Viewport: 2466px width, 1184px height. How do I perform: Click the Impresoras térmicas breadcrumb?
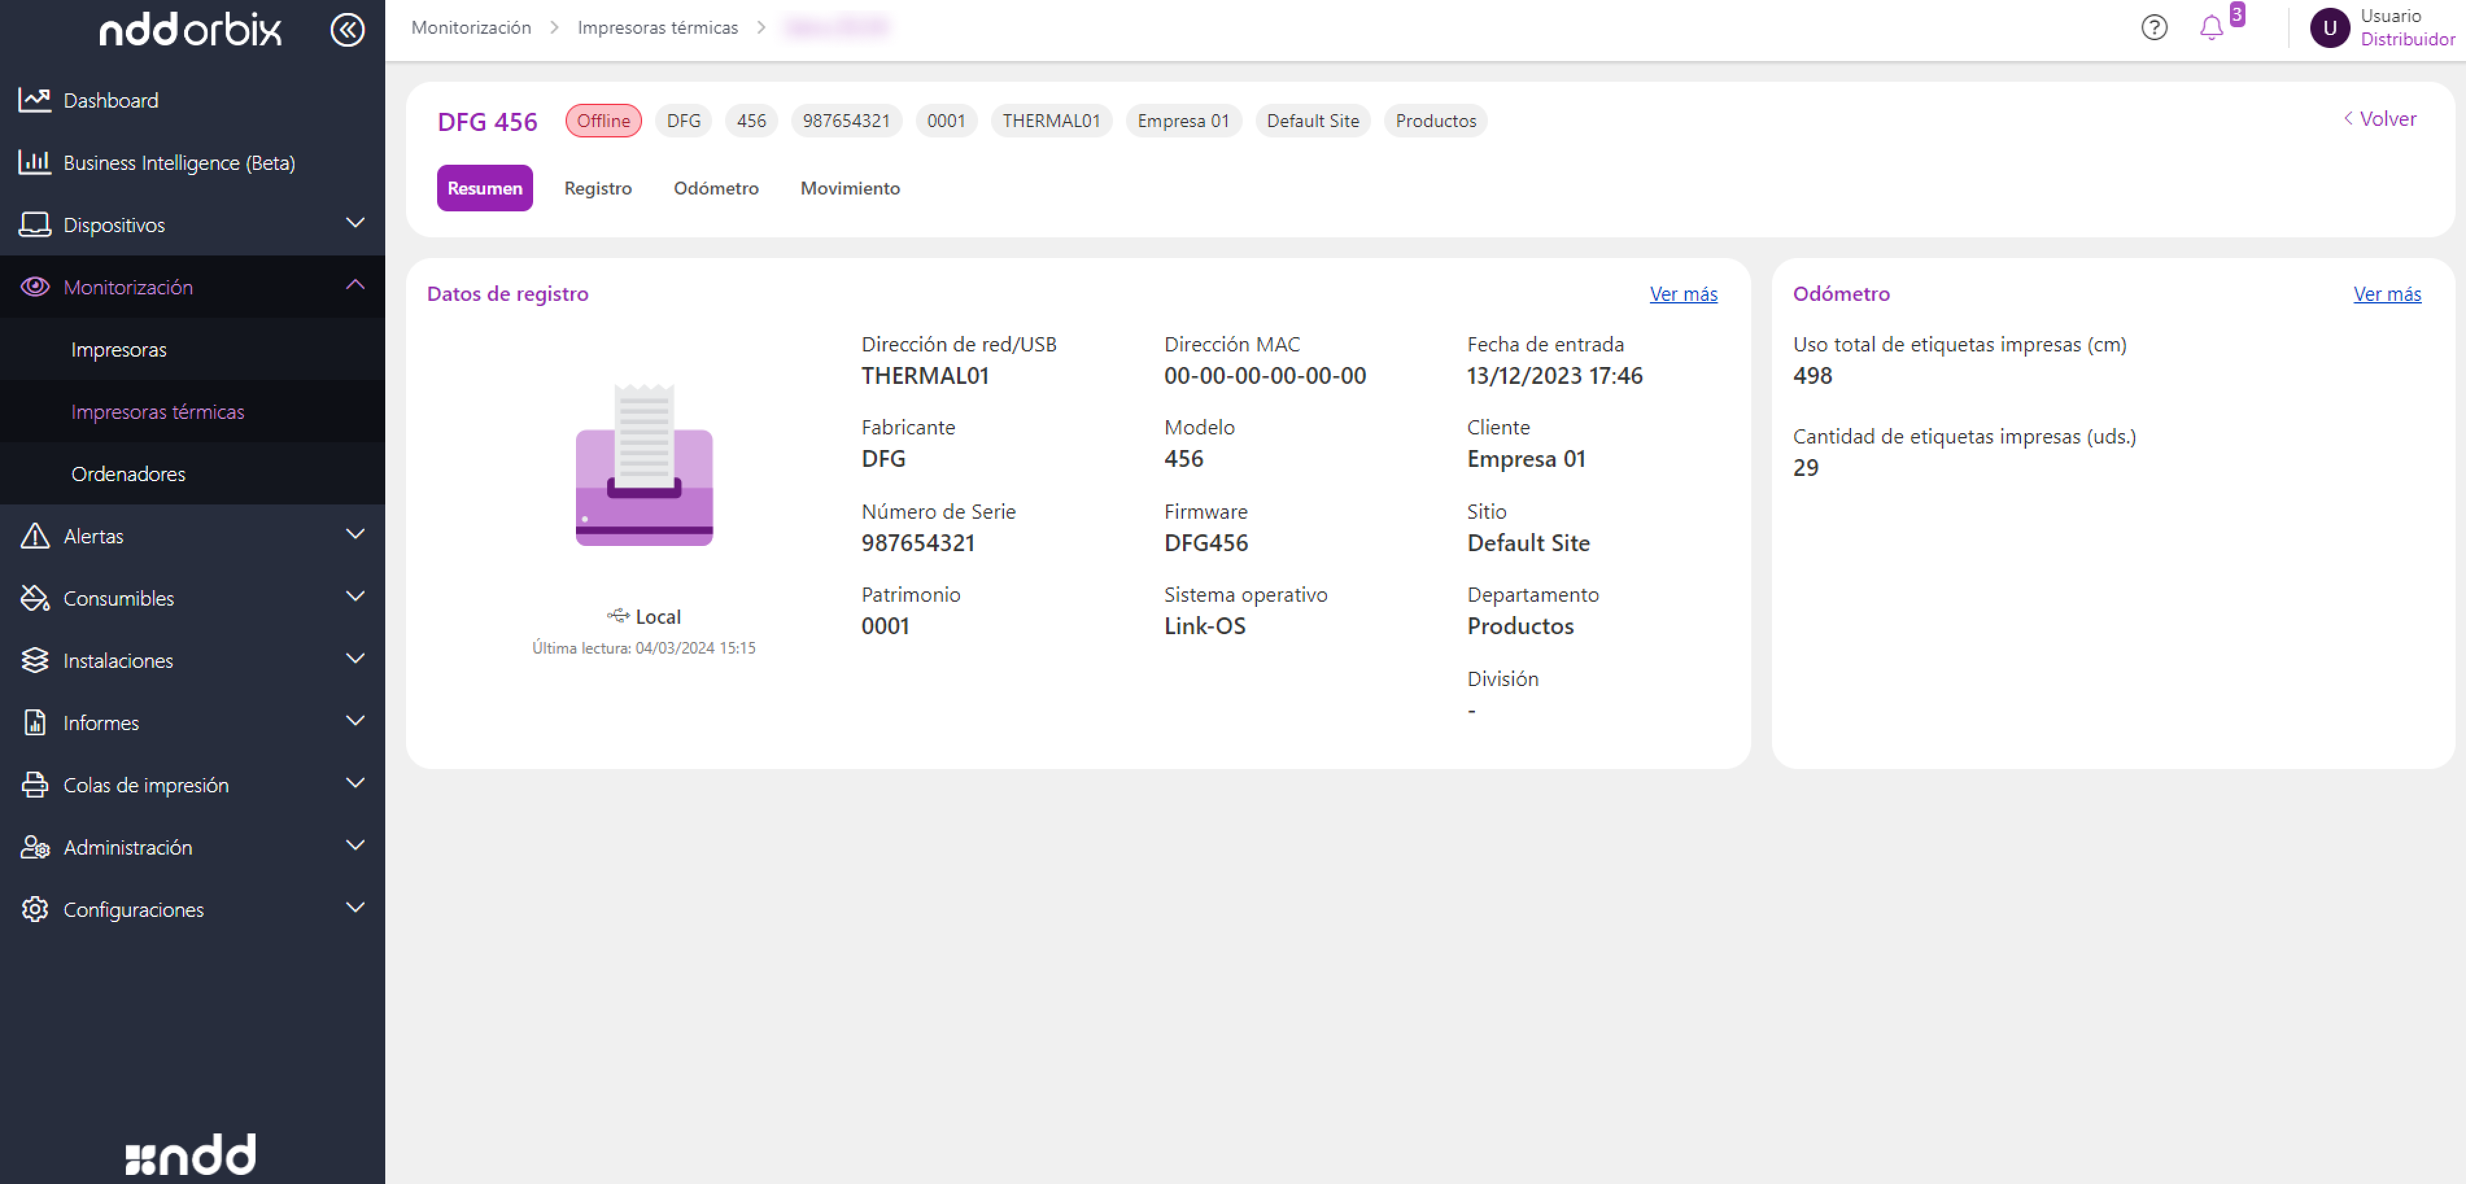click(658, 27)
